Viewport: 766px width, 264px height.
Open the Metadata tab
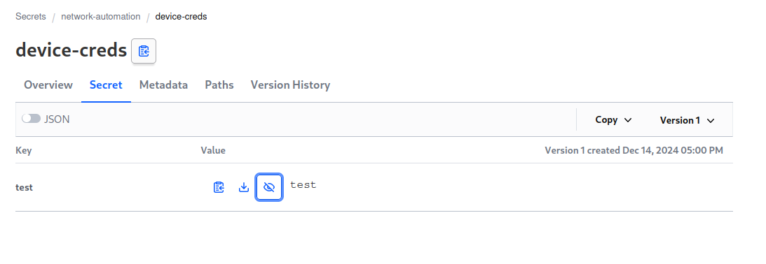pos(163,85)
